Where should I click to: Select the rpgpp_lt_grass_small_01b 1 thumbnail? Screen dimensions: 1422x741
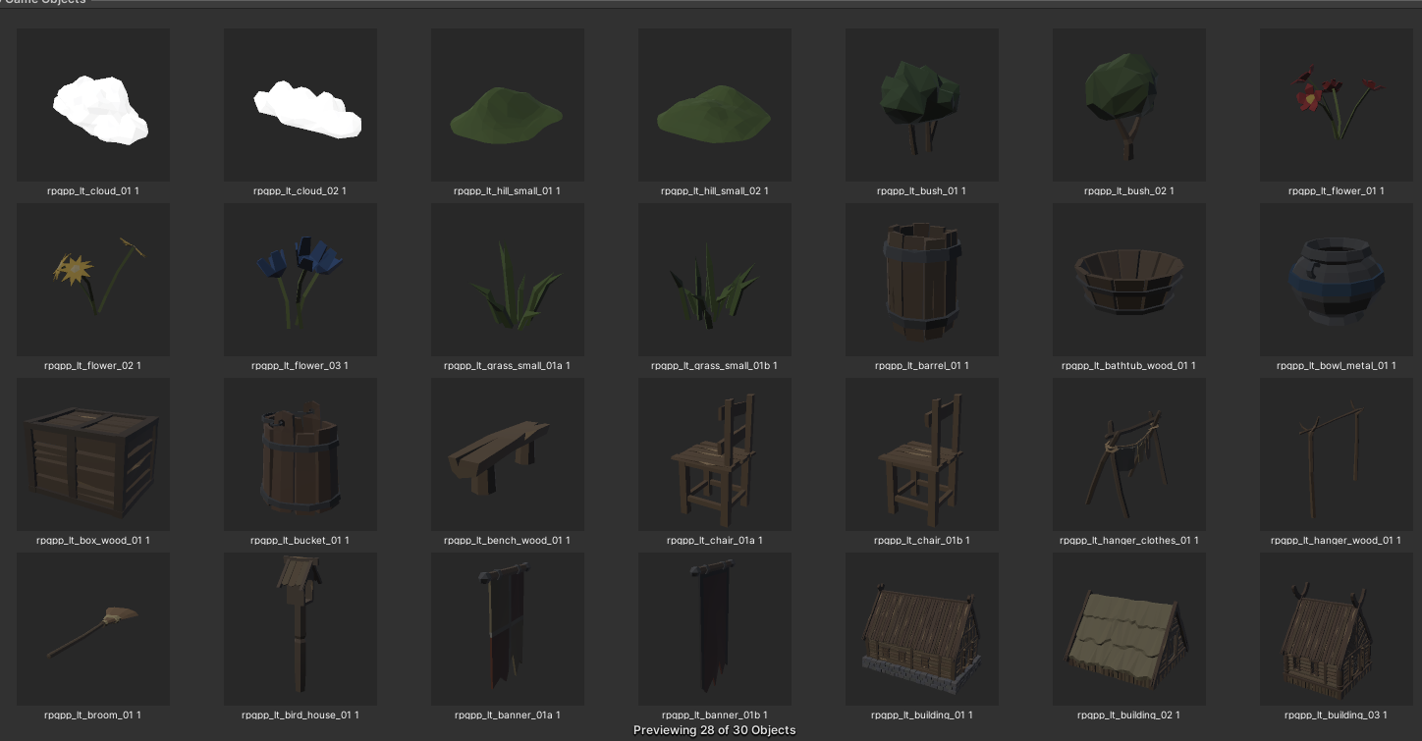715,280
